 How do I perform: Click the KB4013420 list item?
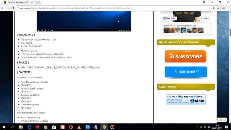click(x=26, y=101)
